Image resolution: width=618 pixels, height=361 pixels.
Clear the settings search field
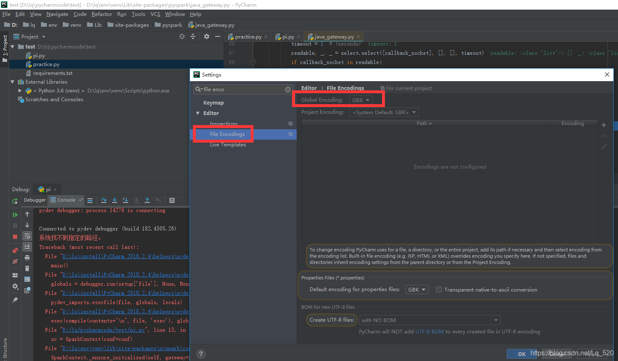pyautogui.click(x=288, y=90)
